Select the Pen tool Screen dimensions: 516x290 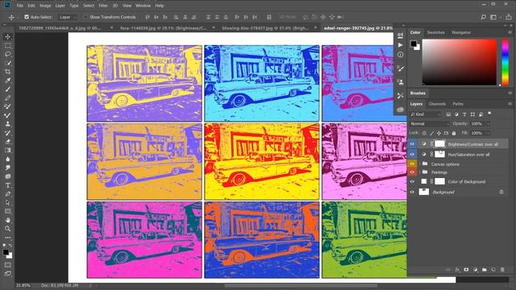[8, 194]
